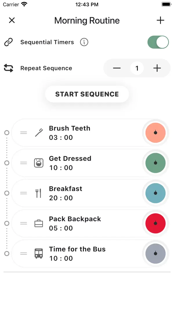
Task: Click the circle marker next to Brush Teeth
Action: 7,133
